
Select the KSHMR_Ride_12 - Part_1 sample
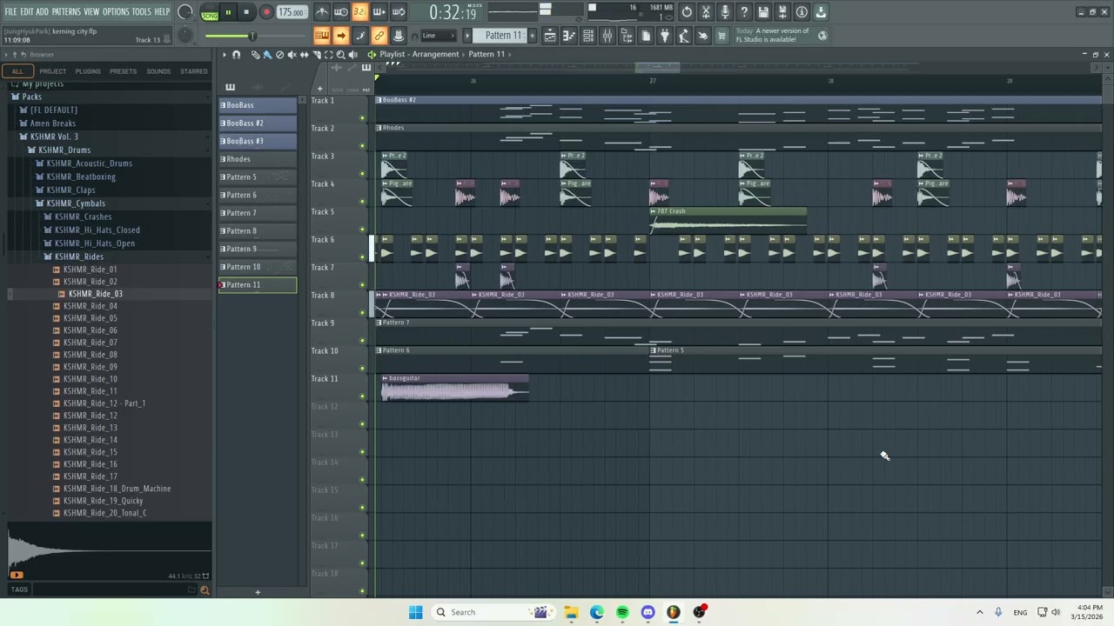point(104,403)
